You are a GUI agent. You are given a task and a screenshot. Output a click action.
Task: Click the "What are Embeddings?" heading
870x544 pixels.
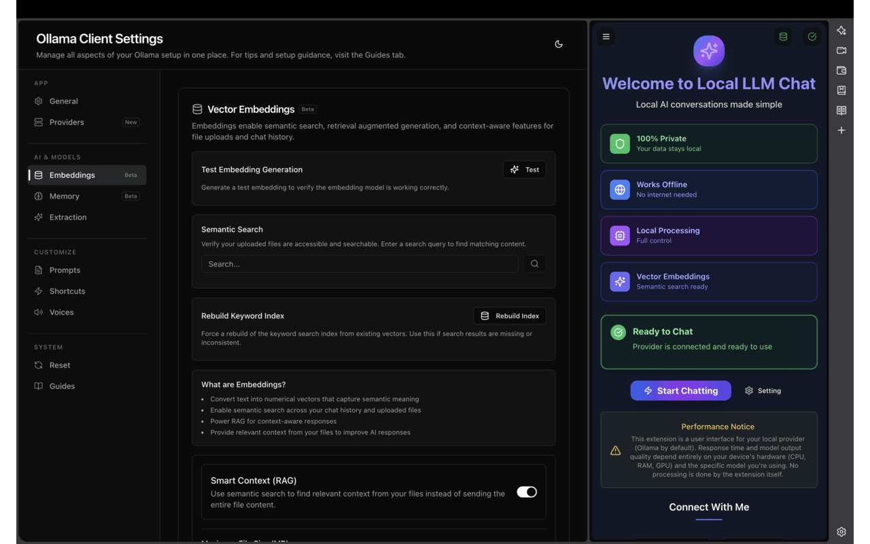click(243, 385)
